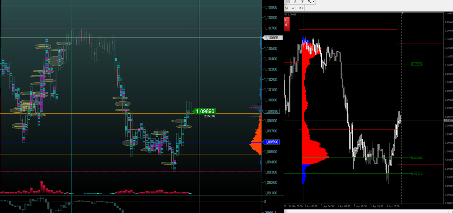The height and width of the screenshot is (213, 453).
Task: Click the green 1.09268 level label
Action: coord(417,158)
